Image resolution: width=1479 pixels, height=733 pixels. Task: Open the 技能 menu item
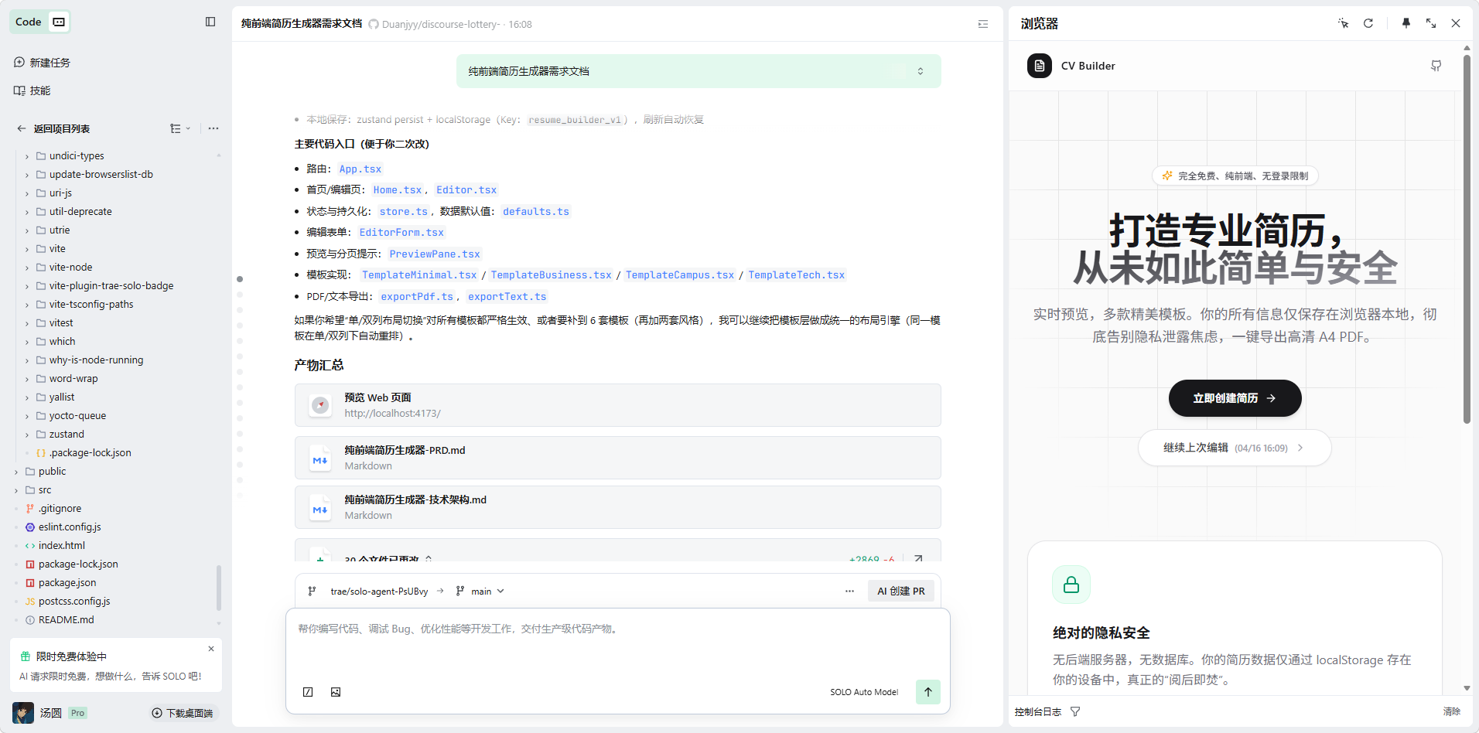point(39,90)
